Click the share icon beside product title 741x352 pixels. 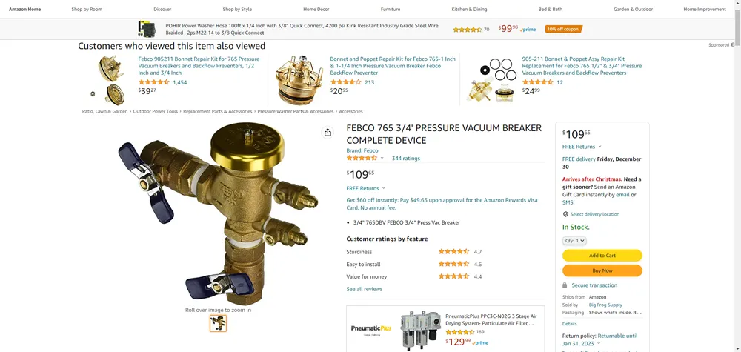328,133
